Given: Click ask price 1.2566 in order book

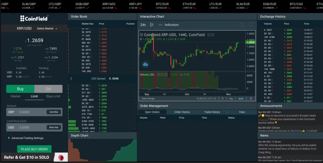Looking at the screenshot, I should tap(103, 71).
